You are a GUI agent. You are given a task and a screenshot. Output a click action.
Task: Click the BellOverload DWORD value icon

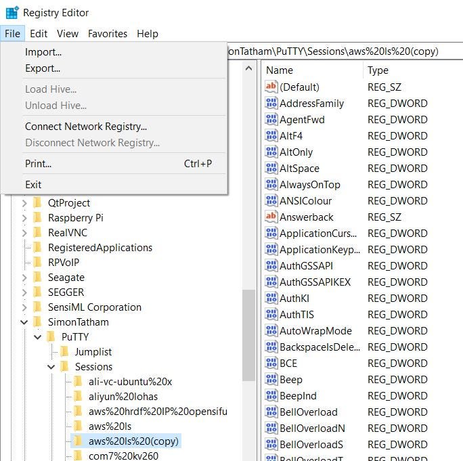click(x=271, y=412)
